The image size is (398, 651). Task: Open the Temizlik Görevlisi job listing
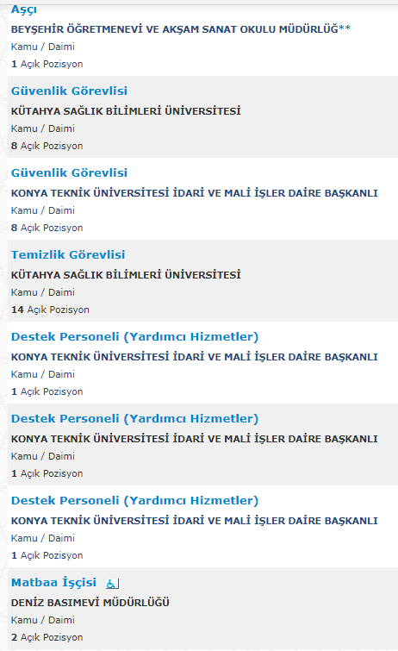68,254
